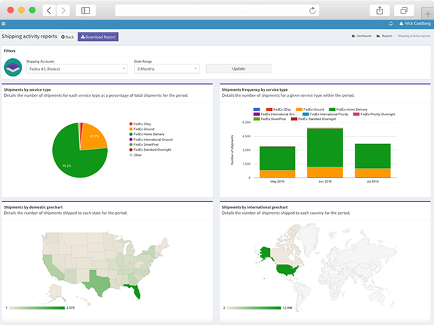The image size is (434, 325).
Task: Go forward with browser forward arrow
Action: pyautogui.click(x=63, y=11)
